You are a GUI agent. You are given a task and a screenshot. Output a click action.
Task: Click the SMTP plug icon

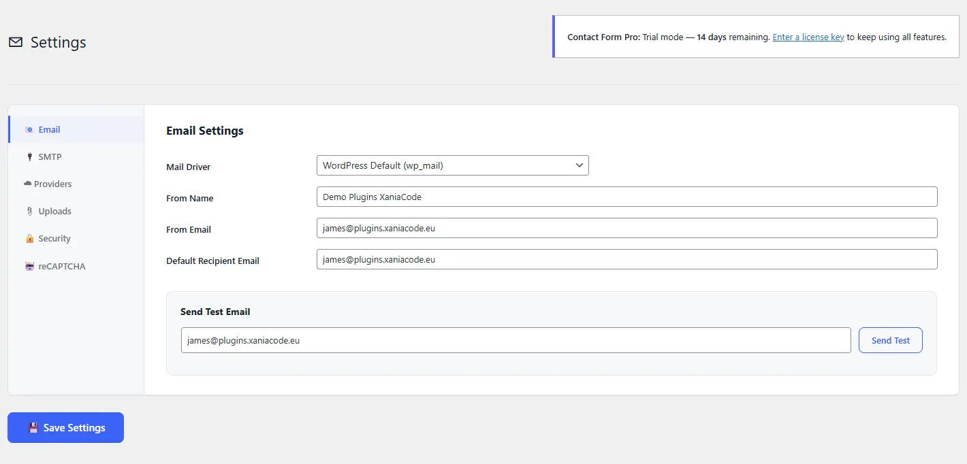[x=29, y=157]
